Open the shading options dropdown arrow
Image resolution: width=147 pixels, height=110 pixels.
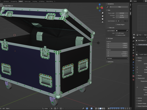[106, 108]
